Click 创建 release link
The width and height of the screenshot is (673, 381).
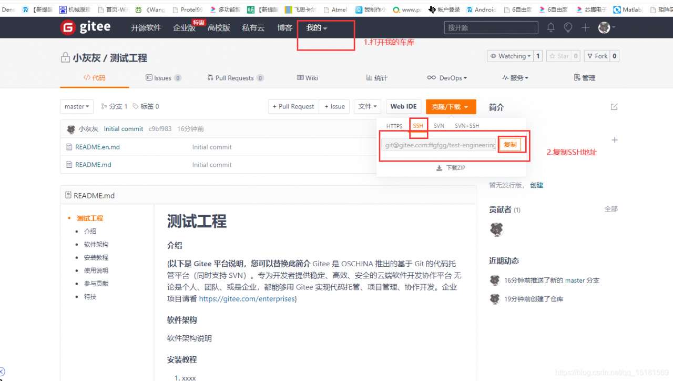click(536, 185)
